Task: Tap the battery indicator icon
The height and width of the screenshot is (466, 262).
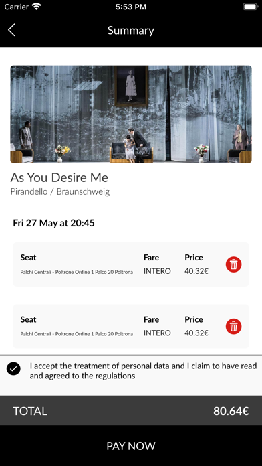Action: click(251, 7)
